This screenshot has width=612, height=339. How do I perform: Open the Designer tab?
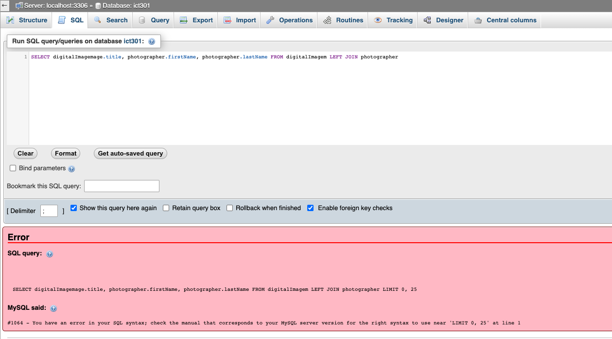tap(443, 20)
